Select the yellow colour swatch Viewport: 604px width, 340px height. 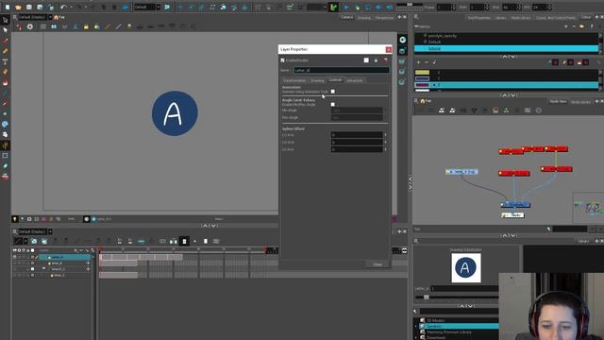click(x=422, y=72)
